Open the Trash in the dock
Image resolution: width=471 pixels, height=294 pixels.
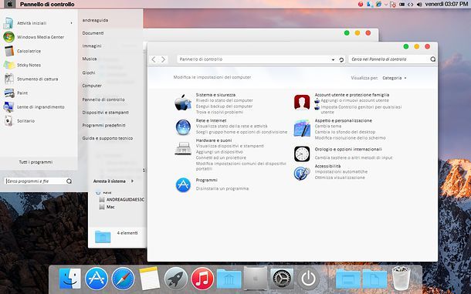pos(401,279)
